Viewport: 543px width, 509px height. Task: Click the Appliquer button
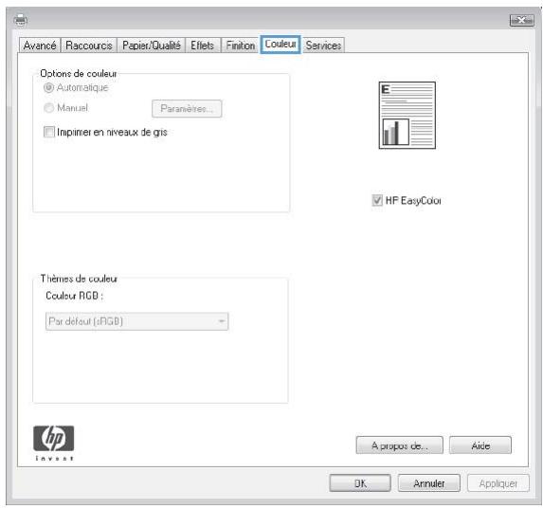[x=498, y=483]
